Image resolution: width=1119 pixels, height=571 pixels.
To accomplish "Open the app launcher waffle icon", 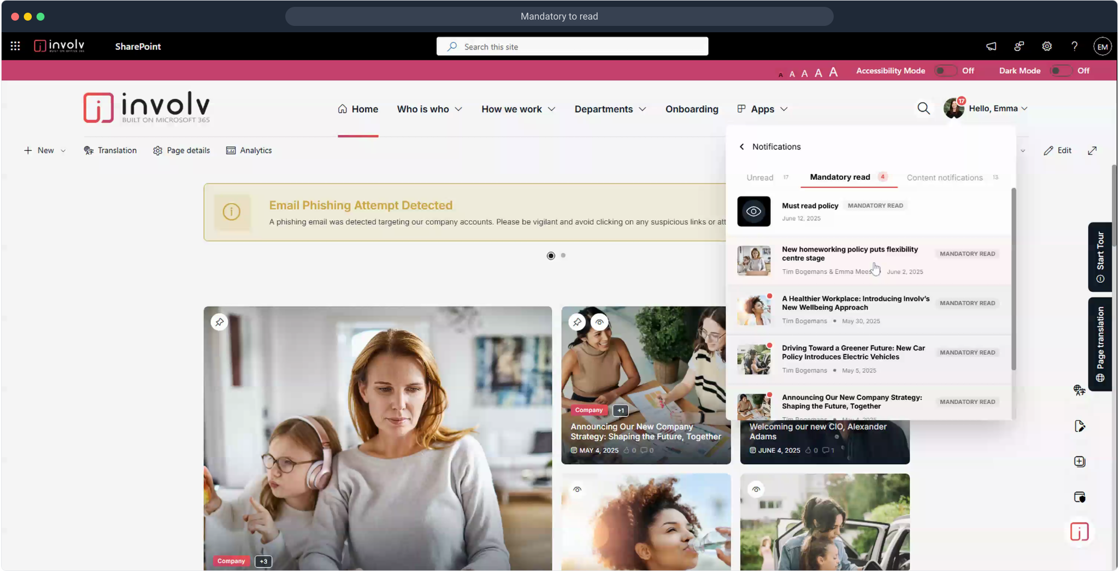I will point(15,46).
